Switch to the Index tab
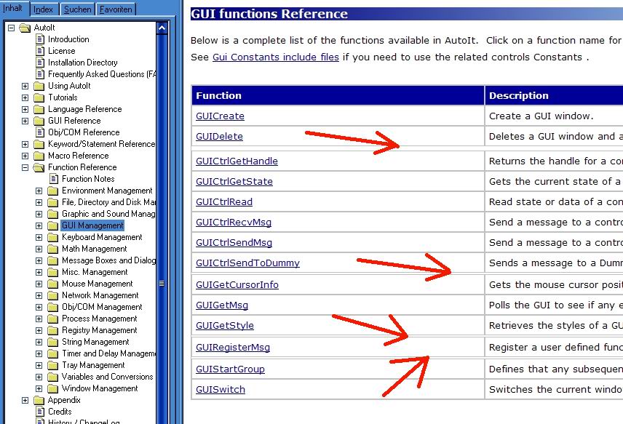The width and height of the screenshot is (623, 424). coord(43,9)
